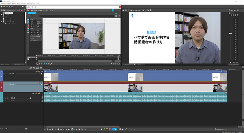The width and height of the screenshot is (244, 133).
Task: Close the ビデオ イベント FX window
Action: (x=120, y=7)
